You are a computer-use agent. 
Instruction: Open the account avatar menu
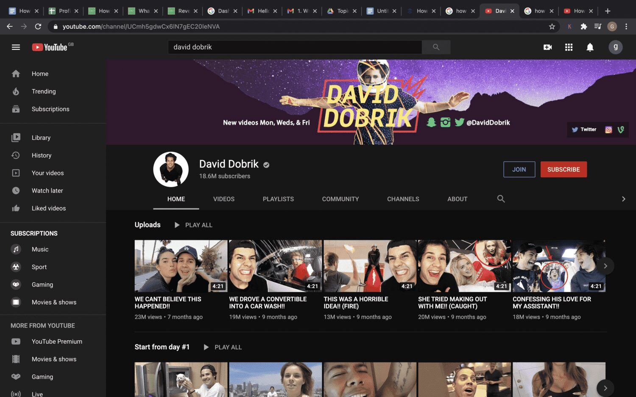615,47
